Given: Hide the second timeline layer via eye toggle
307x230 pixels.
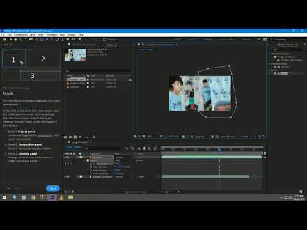Looking at the screenshot, I should click(x=66, y=176).
